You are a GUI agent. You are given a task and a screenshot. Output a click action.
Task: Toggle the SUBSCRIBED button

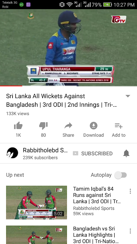(x=93, y=154)
